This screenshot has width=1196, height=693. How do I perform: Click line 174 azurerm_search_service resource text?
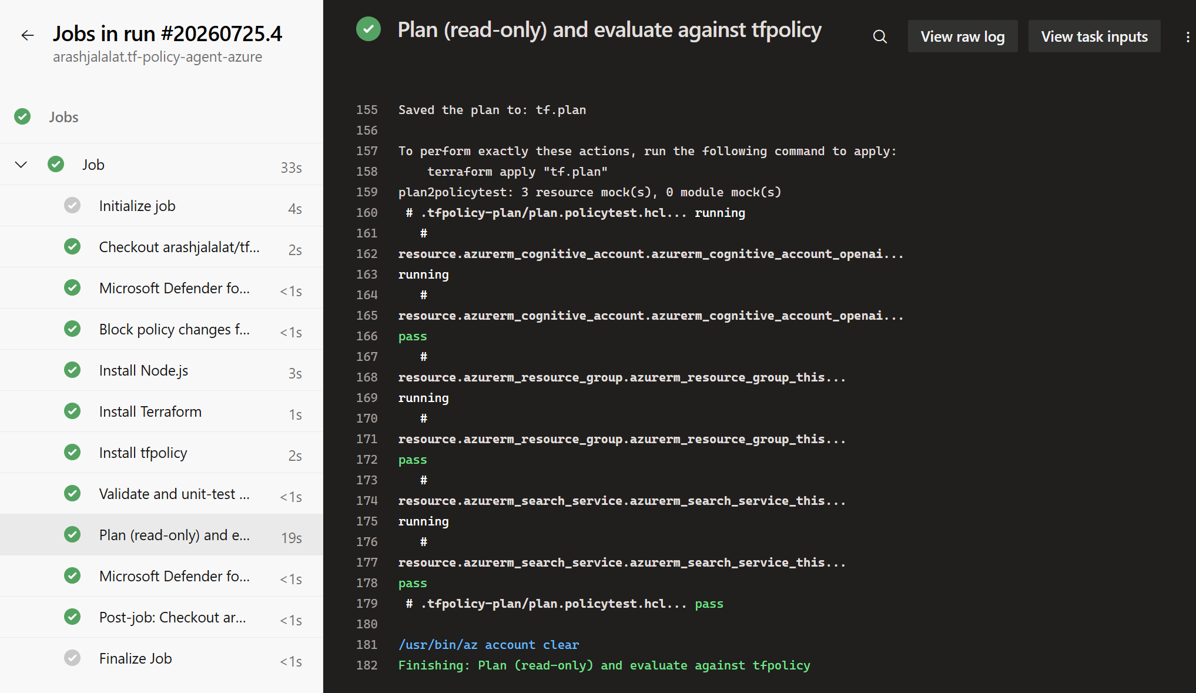[x=622, y=501]
